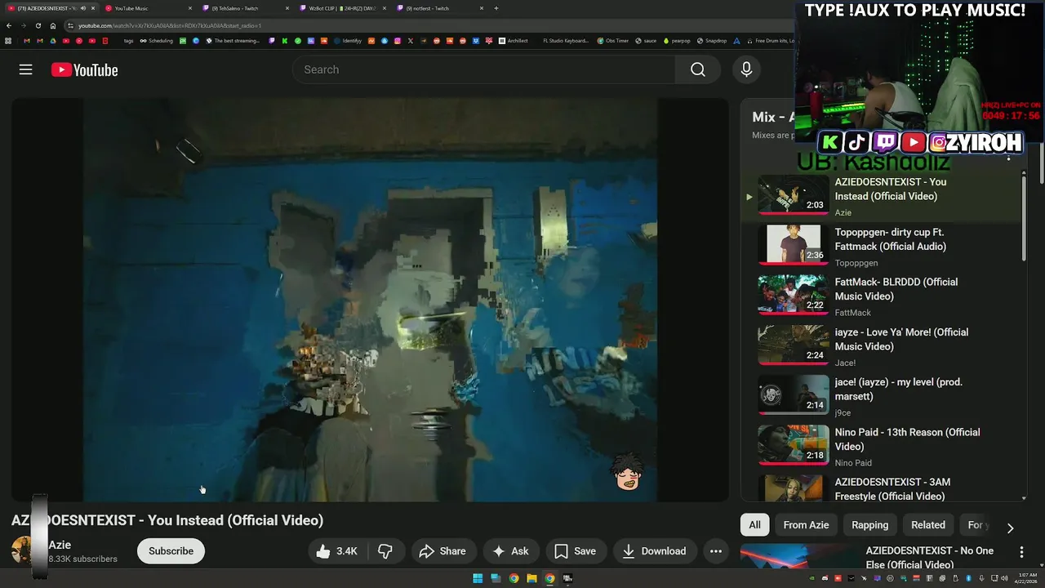1045x588 pixels.
Task: Select the Related filter chip
Action: [x=928, y=525]
